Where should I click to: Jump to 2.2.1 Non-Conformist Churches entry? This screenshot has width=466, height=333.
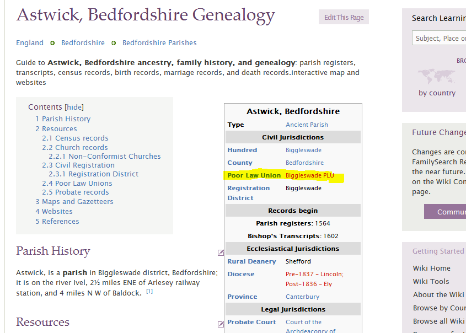(105, 156)
